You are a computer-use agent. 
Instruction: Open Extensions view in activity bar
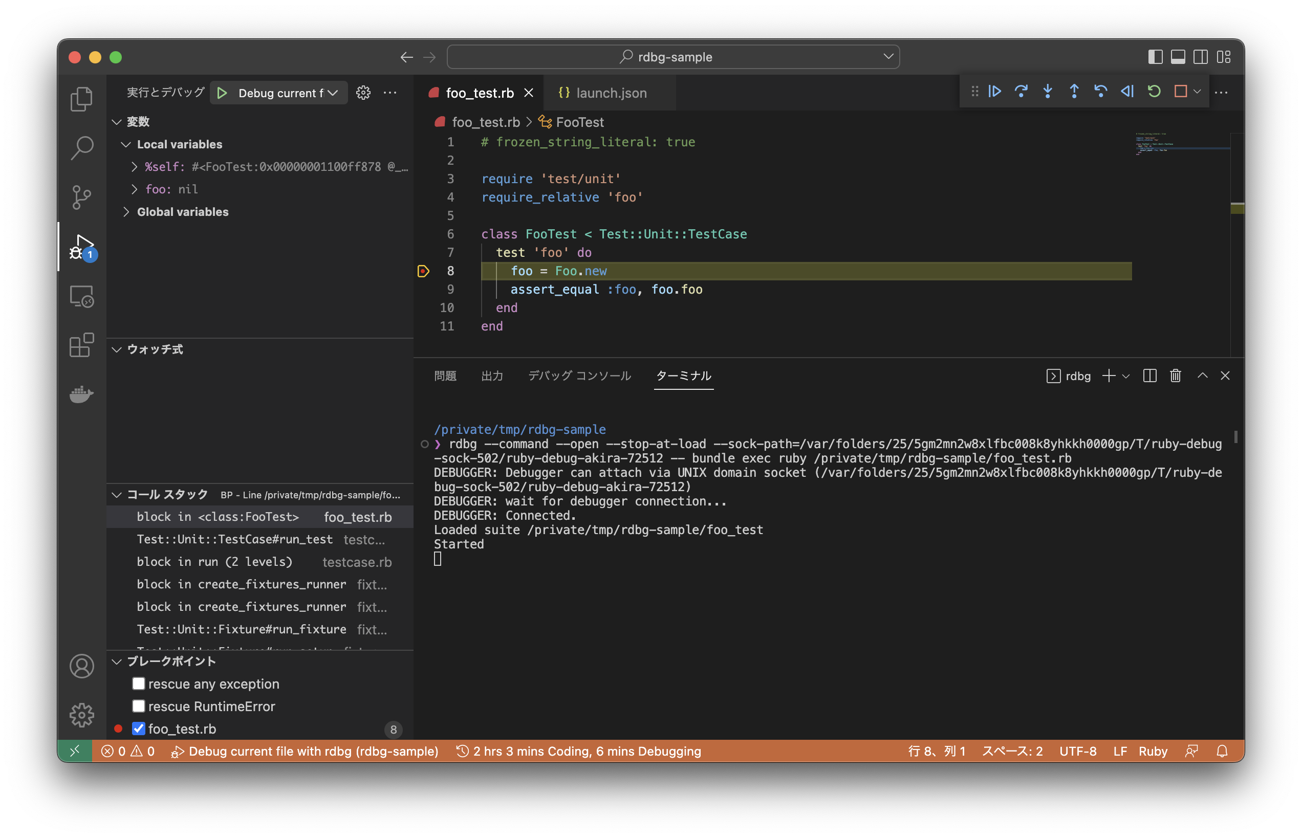click(82, 345)
